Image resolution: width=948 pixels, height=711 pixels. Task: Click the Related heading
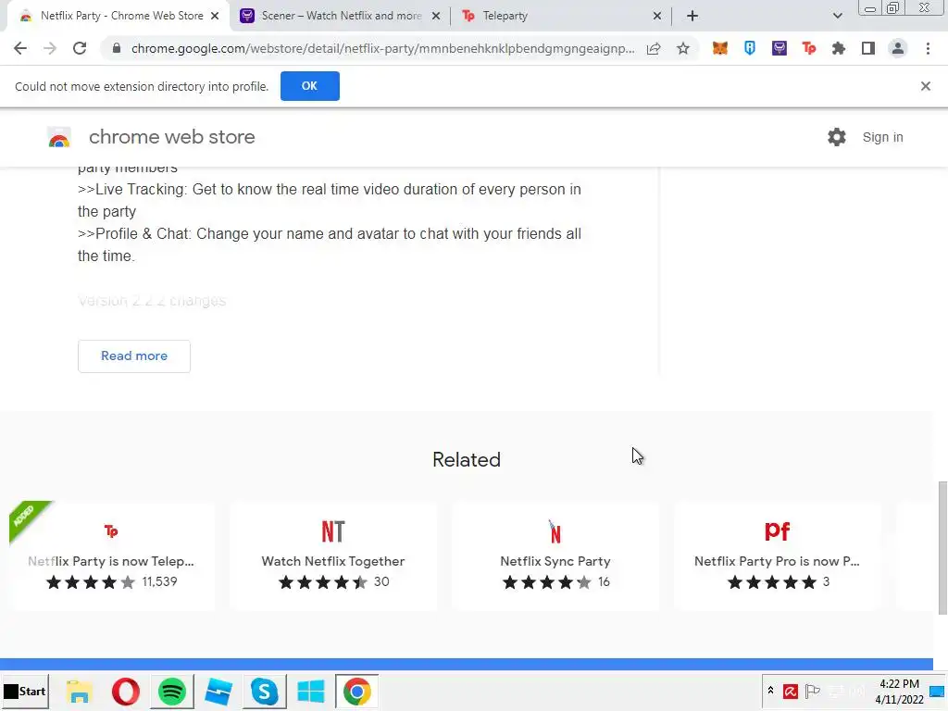(467, 459)
